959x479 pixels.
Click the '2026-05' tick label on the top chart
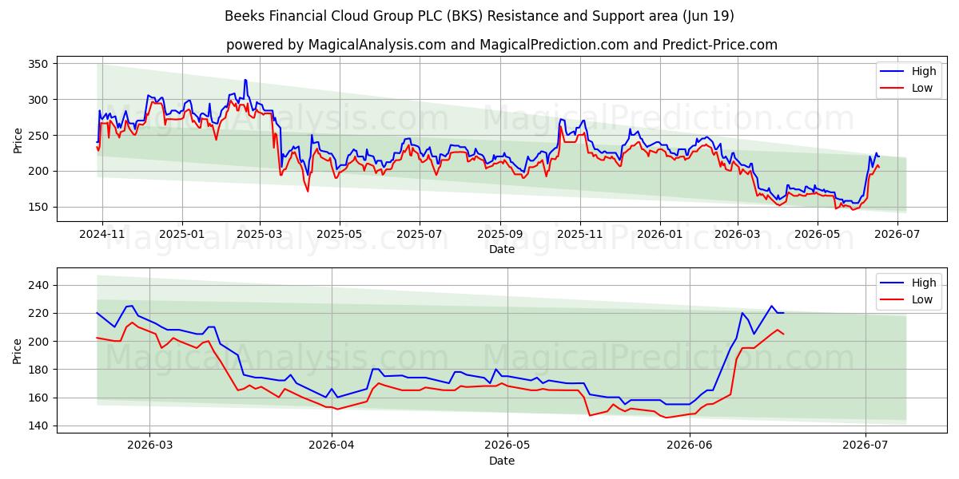tap(818, 236)
